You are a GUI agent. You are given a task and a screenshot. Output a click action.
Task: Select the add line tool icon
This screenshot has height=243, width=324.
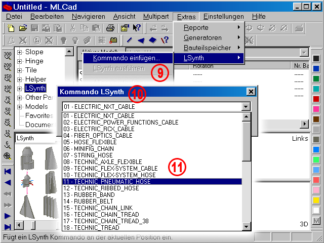pos(130,40)
